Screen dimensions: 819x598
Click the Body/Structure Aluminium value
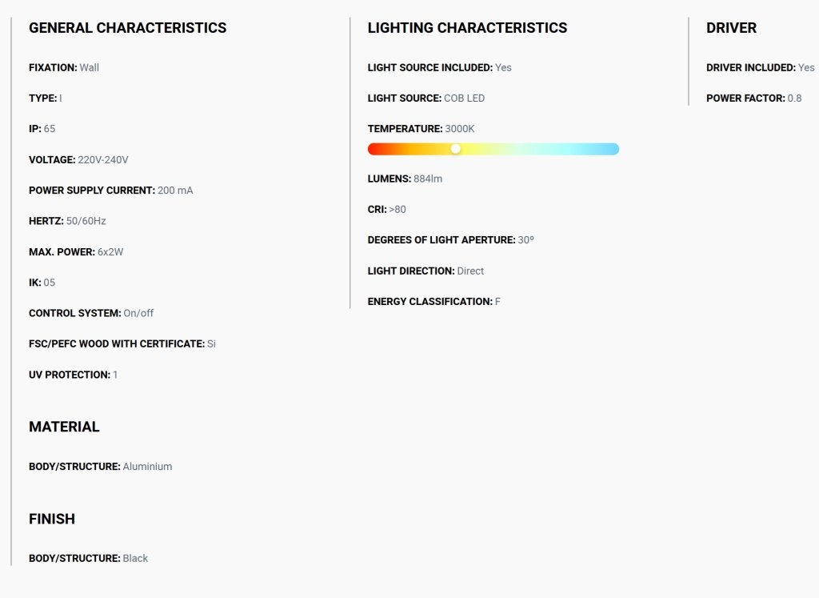point(147,466)
